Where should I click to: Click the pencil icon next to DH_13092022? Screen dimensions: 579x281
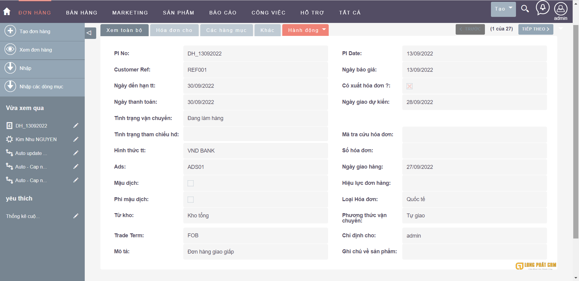tap(76, 125)
